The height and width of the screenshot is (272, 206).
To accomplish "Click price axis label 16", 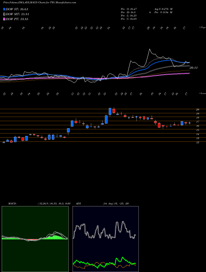I will pyautogui.click(x=197, y=126).
